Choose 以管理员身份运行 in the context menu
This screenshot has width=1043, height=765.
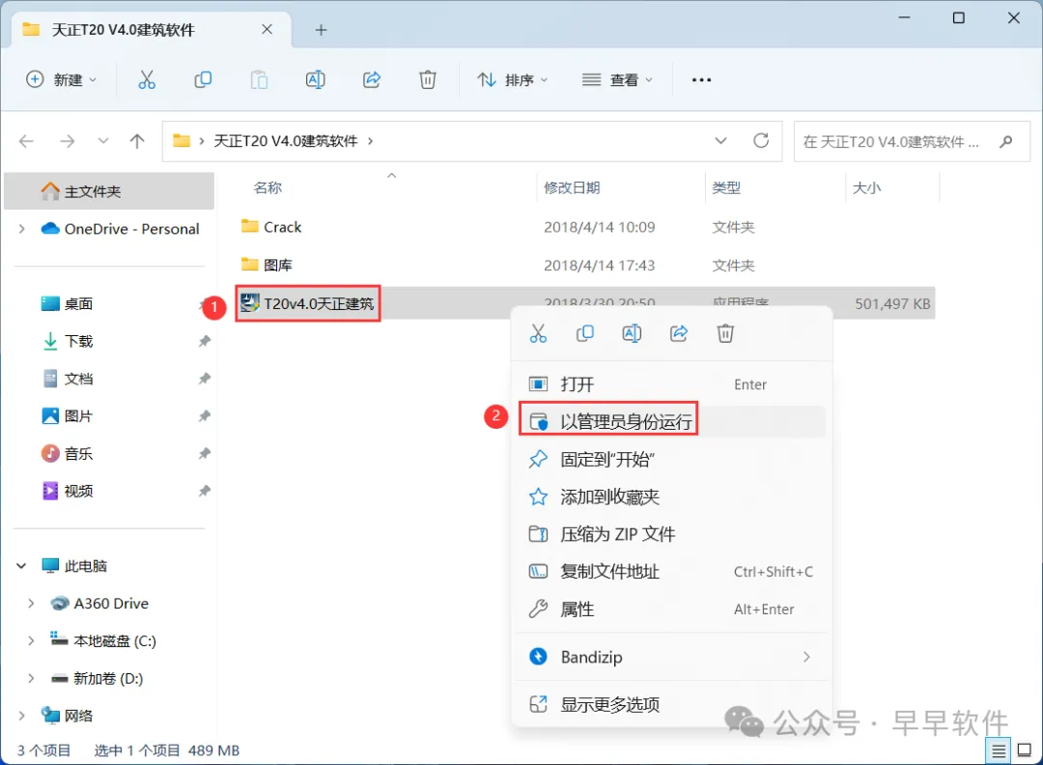pos(672,422)
